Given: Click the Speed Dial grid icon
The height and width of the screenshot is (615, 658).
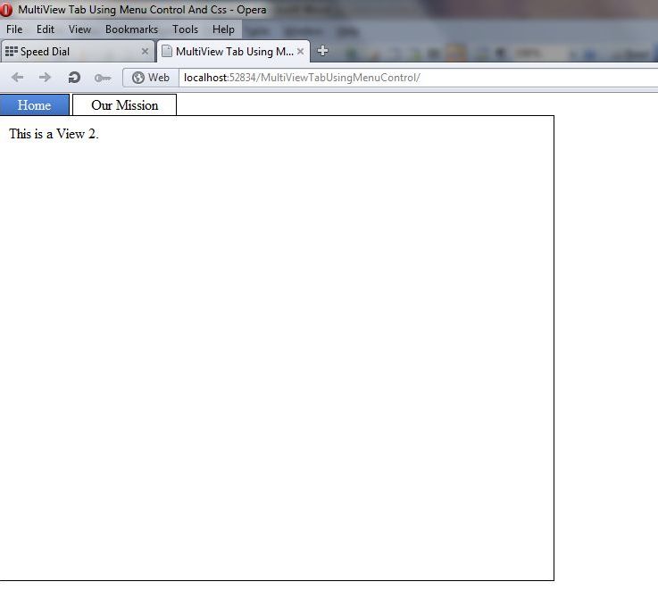Looking at the screenshot, I should (x=11, y=51).
